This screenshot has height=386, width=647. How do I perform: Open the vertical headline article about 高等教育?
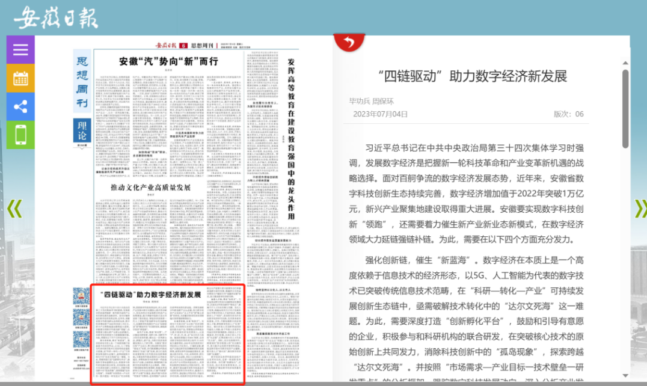tap(291, 138)
